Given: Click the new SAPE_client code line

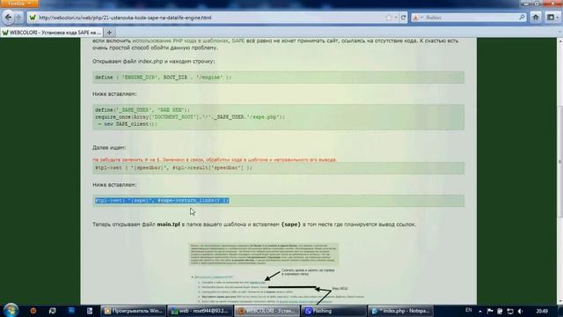Looking at the screenshot, I should [x=128, y=124].
